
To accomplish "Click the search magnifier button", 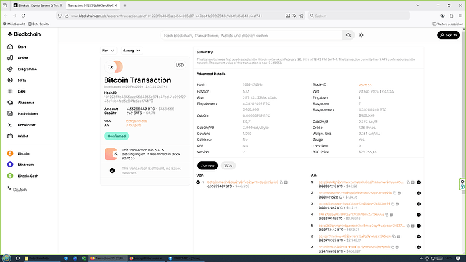I will pos(348,35).
